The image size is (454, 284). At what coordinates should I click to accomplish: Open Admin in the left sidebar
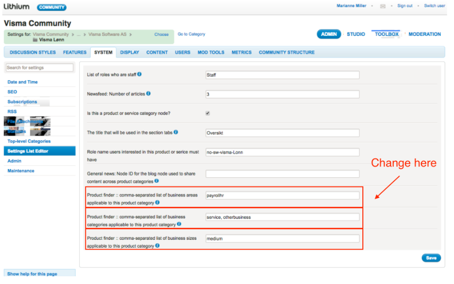click(x=14, y=161)
